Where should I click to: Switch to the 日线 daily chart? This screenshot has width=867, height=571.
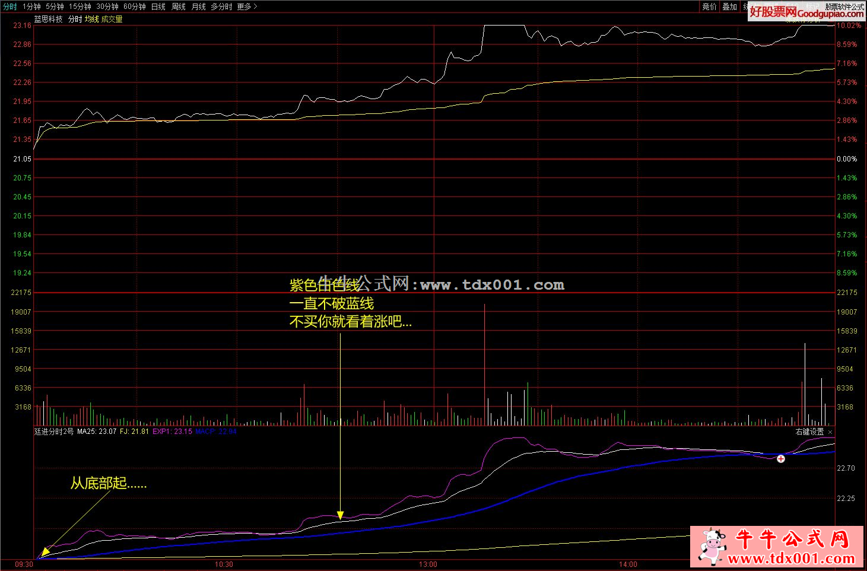(x=158, y=7)
